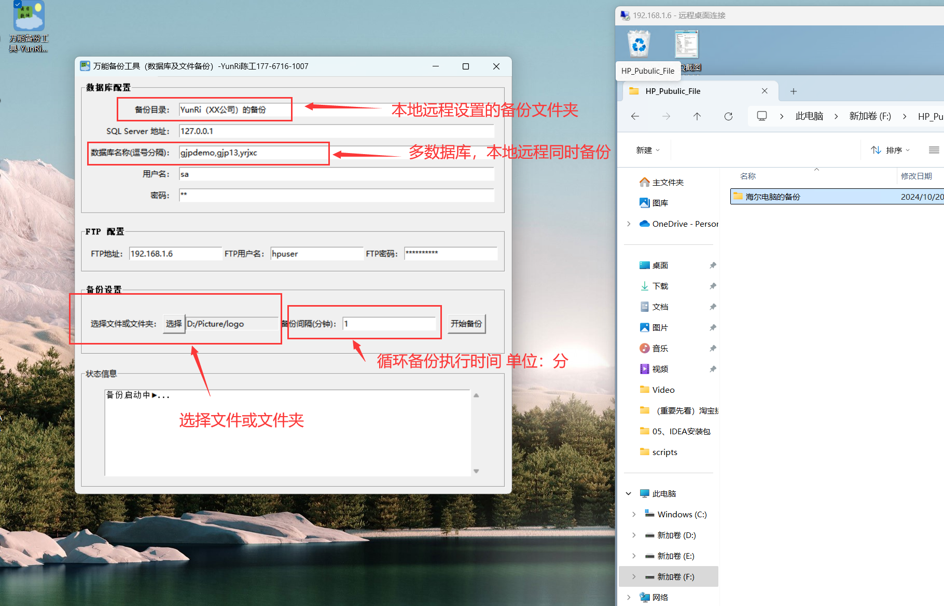
Task: Click the 选择 file chooser button
Action: tap(174, 324)
